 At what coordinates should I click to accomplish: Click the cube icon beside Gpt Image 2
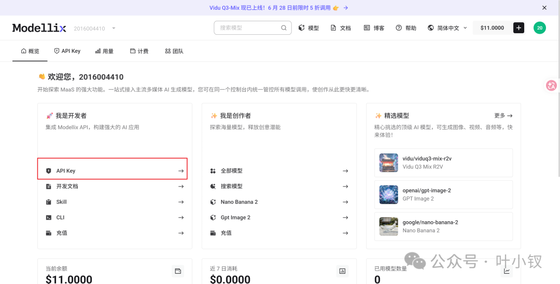pyautogui.click(x=213, y=217)
